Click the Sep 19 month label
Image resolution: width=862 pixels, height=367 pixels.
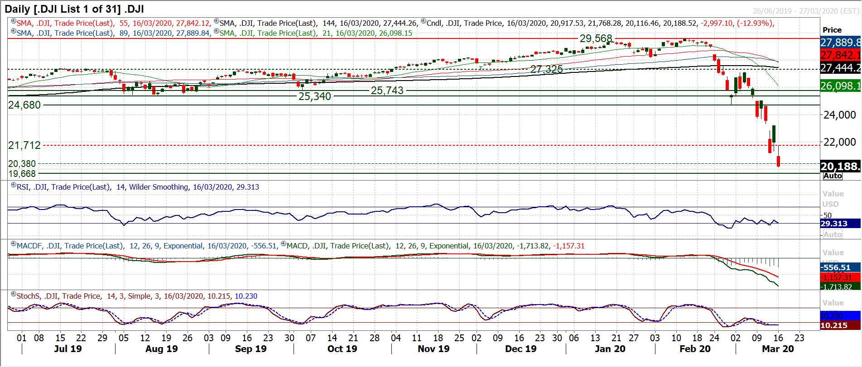pos(251,349)
